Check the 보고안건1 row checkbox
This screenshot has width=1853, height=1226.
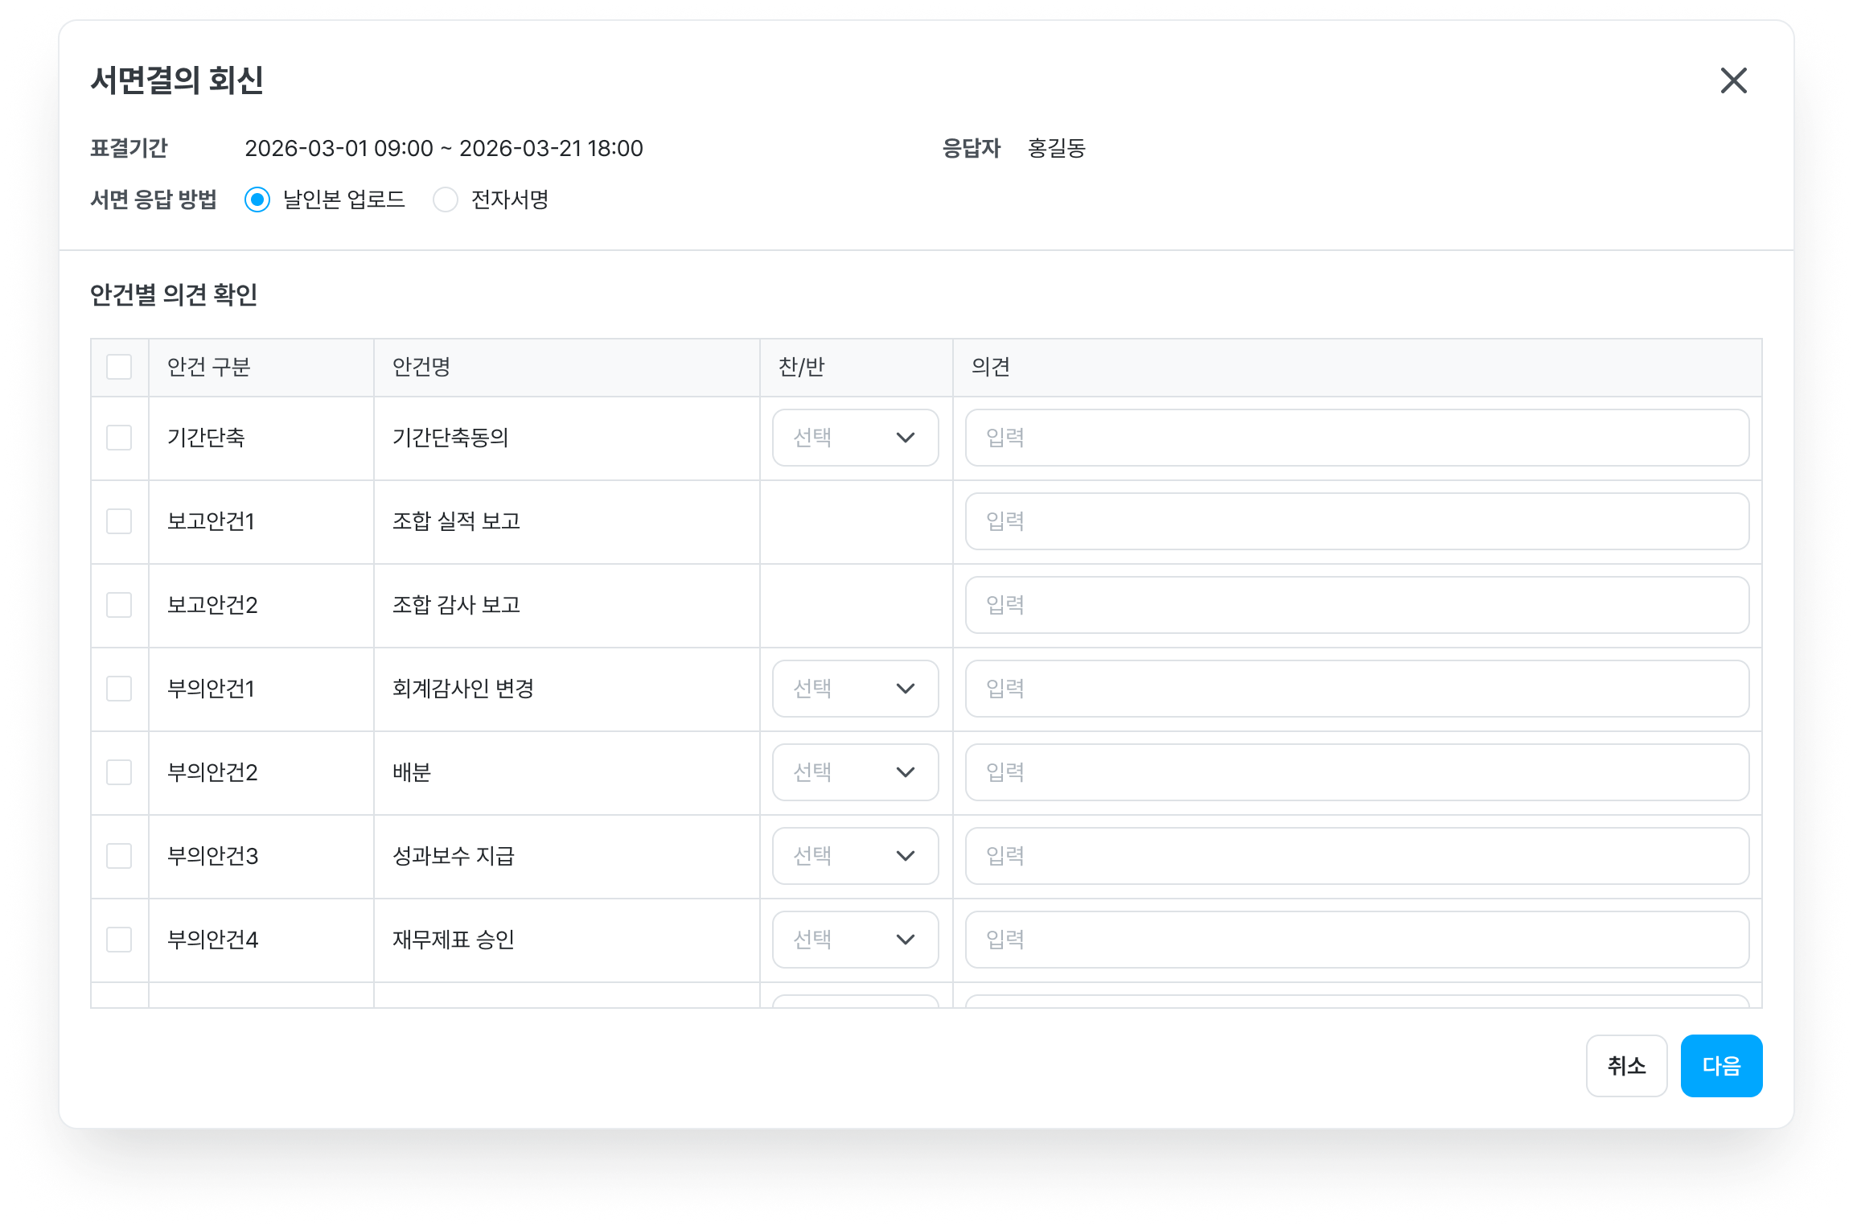[119, 521]
